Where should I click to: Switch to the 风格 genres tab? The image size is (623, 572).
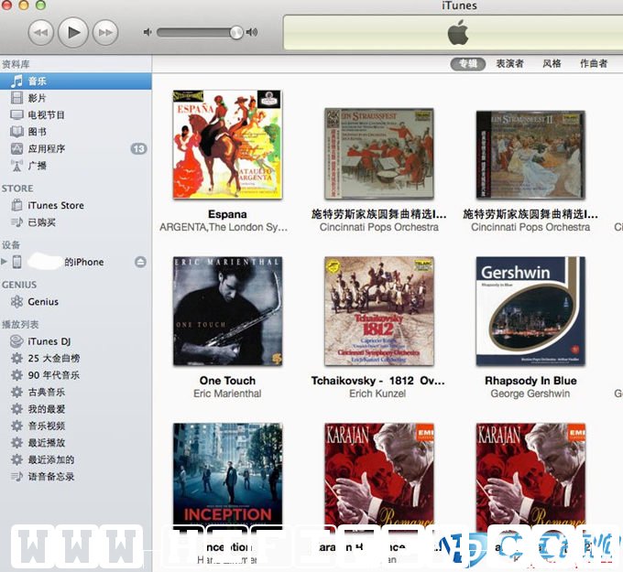(x=552, y=63)
